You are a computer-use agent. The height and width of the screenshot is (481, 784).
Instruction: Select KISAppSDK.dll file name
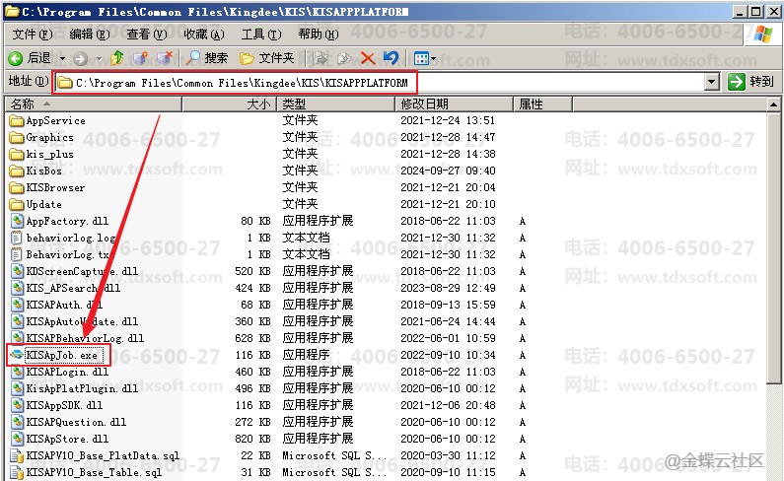coord(64,405)
